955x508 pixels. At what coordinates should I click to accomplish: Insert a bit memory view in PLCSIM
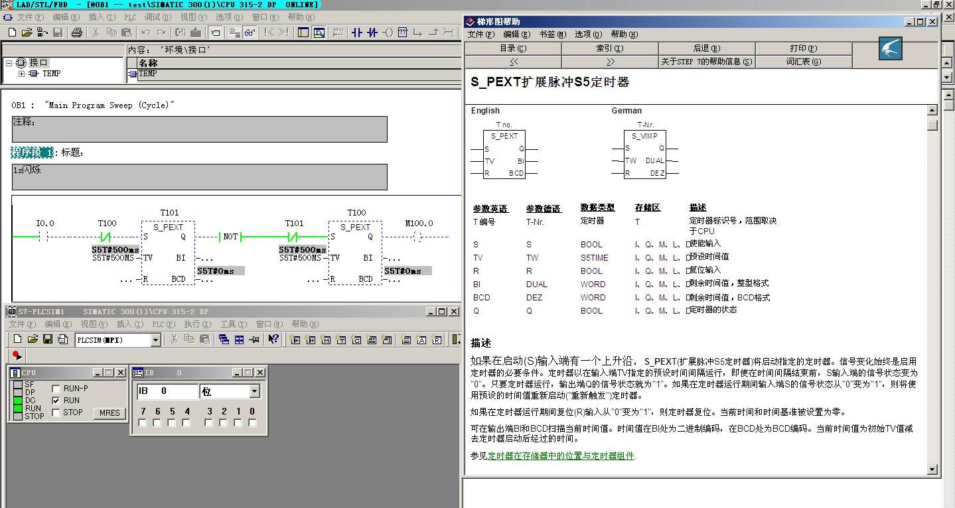pos(326,340)
